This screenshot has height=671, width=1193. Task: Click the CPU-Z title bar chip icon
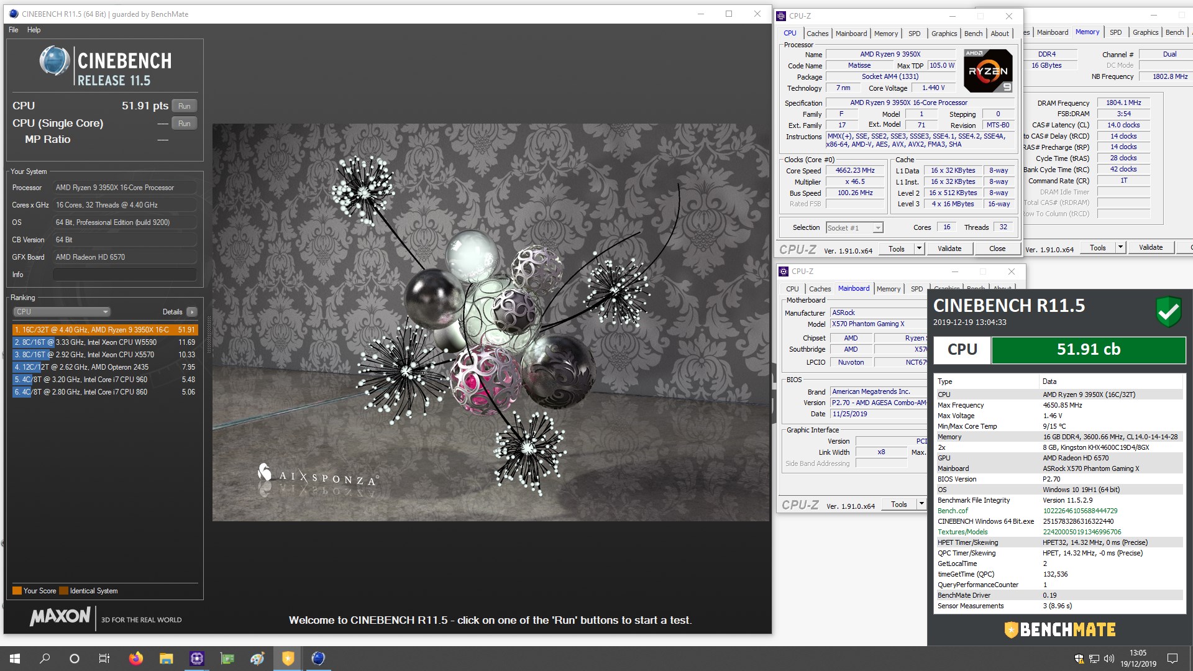click(781, 16)
